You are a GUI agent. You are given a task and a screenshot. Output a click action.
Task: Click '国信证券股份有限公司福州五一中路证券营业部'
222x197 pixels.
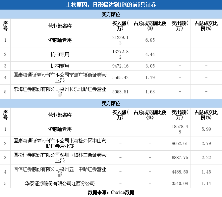pos(60,172)
